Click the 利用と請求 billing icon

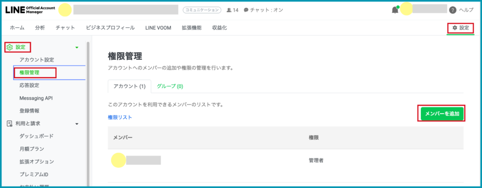(x=9, y=123)
